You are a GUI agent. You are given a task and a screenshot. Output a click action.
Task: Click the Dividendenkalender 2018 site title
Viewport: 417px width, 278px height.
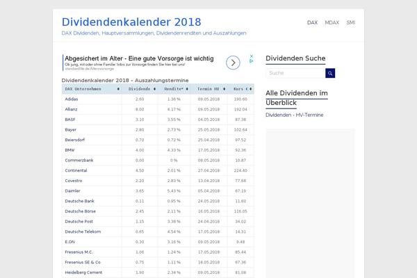click(x=131, y=22)
